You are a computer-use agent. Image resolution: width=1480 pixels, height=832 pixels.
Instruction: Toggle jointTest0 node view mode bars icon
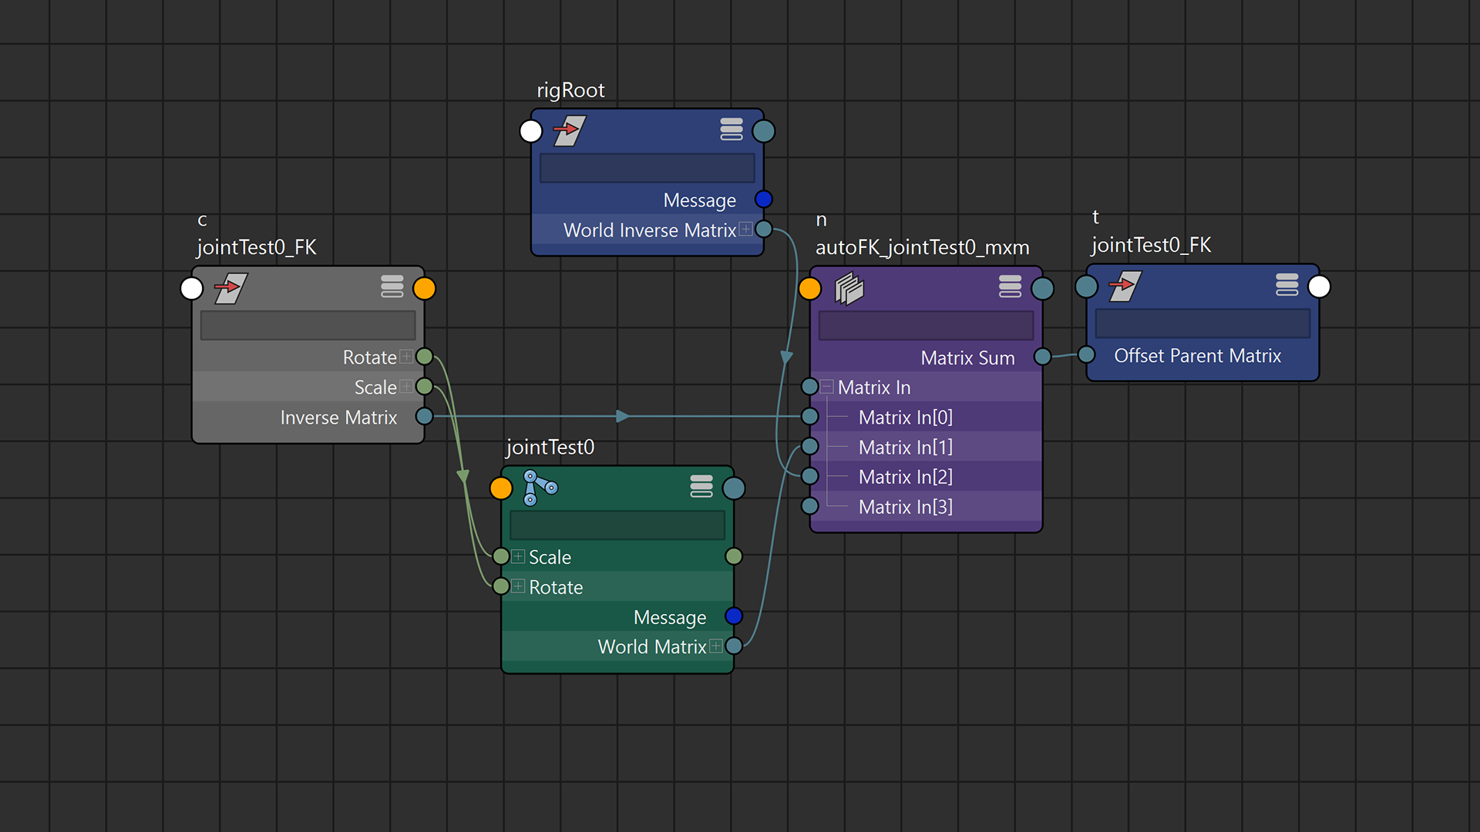tap(701, 486)
